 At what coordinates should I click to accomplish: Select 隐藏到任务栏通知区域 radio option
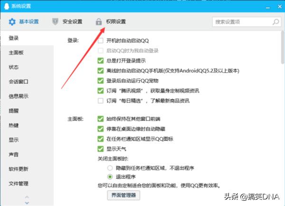pos(110,168)
